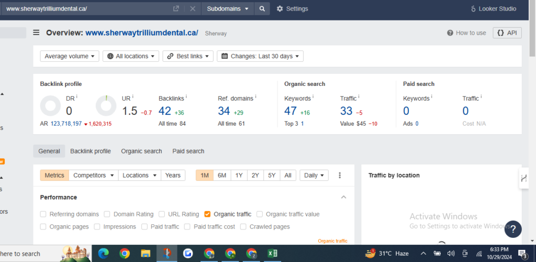This screenshot has height=262, width=536.
Task: Click the search magnifier icon button
Action: pyautogui.click(x=262, y=8)
